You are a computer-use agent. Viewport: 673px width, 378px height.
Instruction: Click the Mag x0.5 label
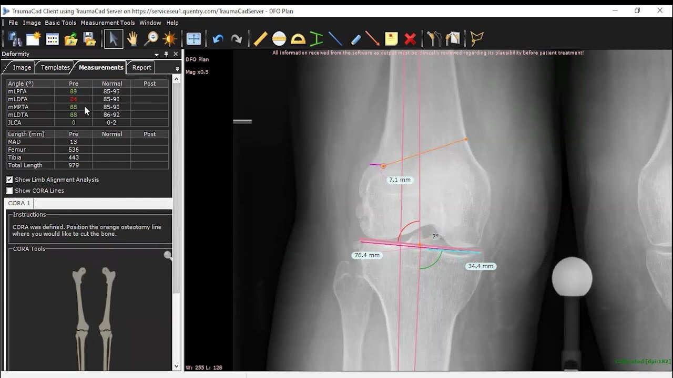click(x=197, y=72)
